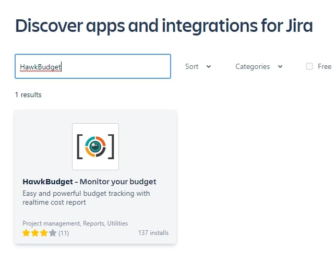Enable the Free filter checkbox

(309, 66)
